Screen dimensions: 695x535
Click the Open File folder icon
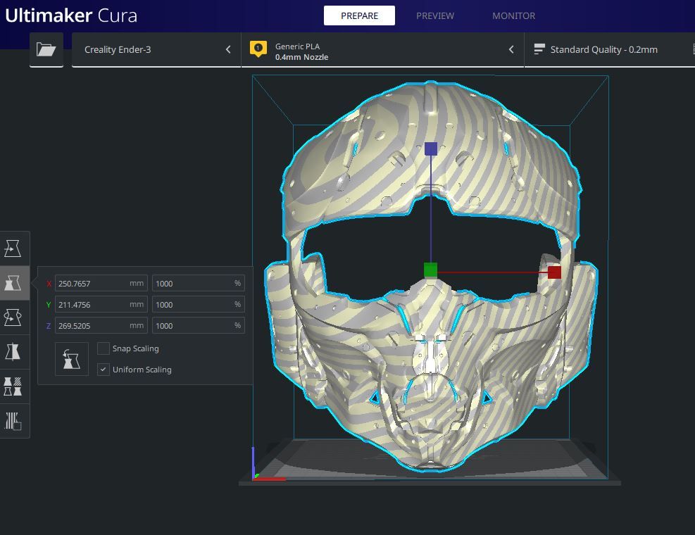pos(46,49)
